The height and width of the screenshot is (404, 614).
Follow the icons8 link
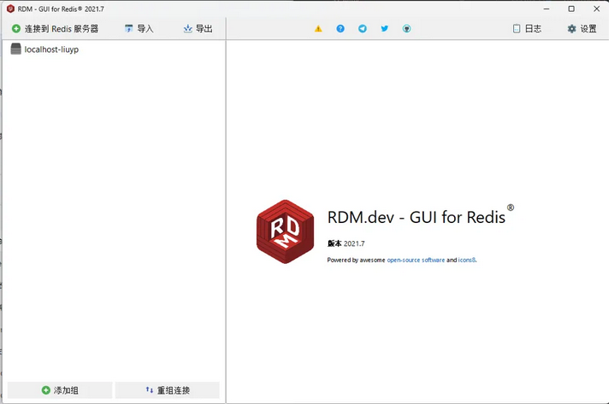[467, 260]
